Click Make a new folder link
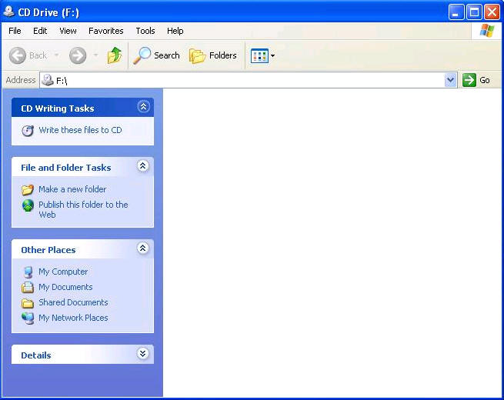504x400 pixels. coord(72,189)
